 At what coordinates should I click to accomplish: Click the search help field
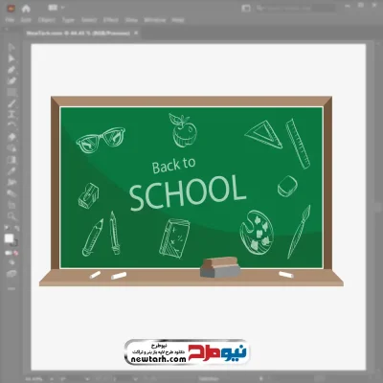tap(296, 8)
